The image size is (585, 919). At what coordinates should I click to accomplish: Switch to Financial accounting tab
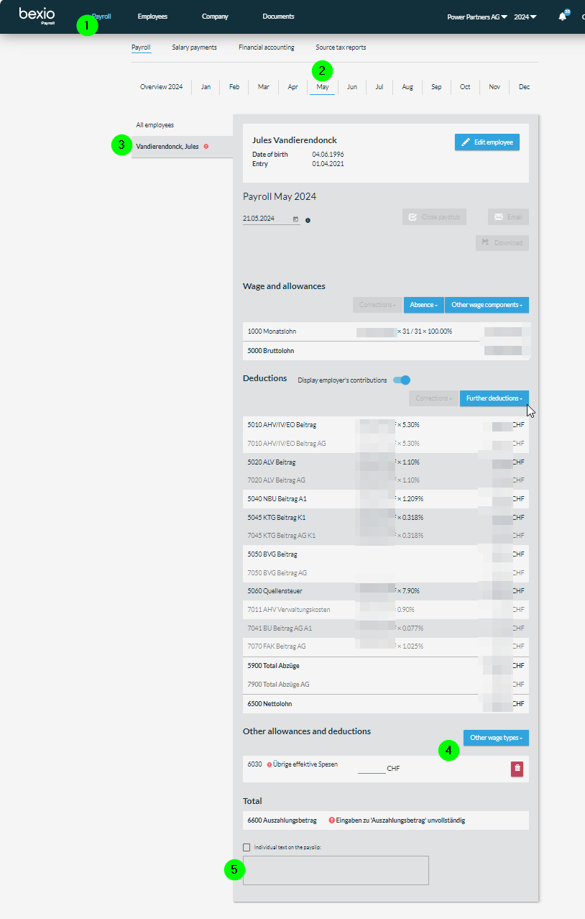[267, 47]
